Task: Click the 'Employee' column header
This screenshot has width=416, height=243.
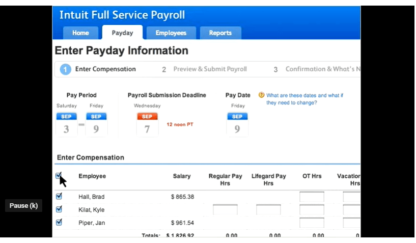Action: [92, 176]
